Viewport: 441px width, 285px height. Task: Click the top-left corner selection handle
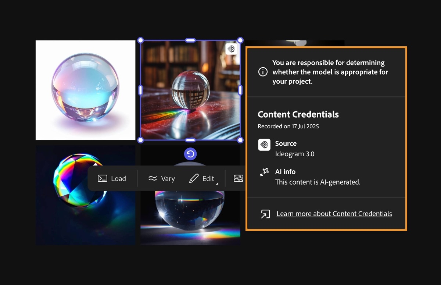tap(140, 40)
